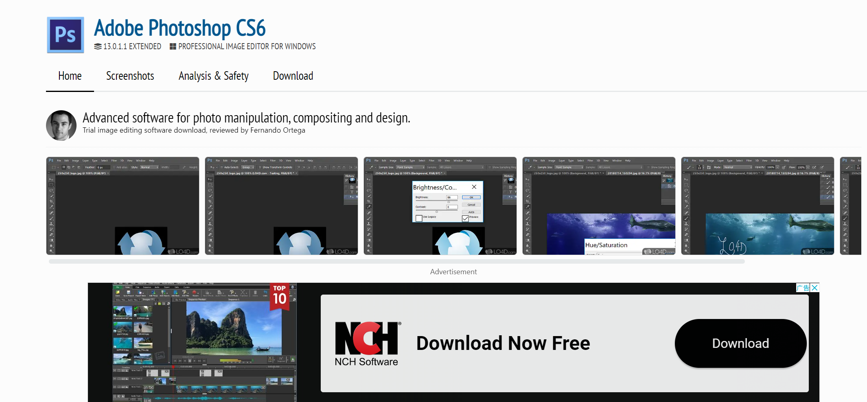Click the ad info icon labeled 广告
Viewport: 867px width, 402px height.
pos(803,288)
